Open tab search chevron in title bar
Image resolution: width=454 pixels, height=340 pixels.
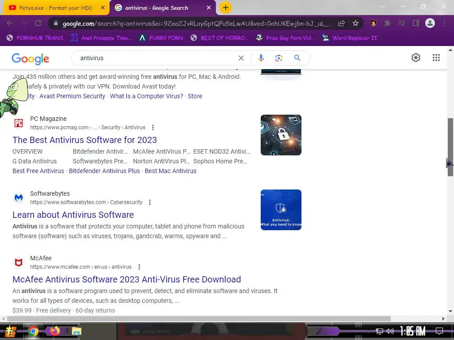[x=383, y=6]
